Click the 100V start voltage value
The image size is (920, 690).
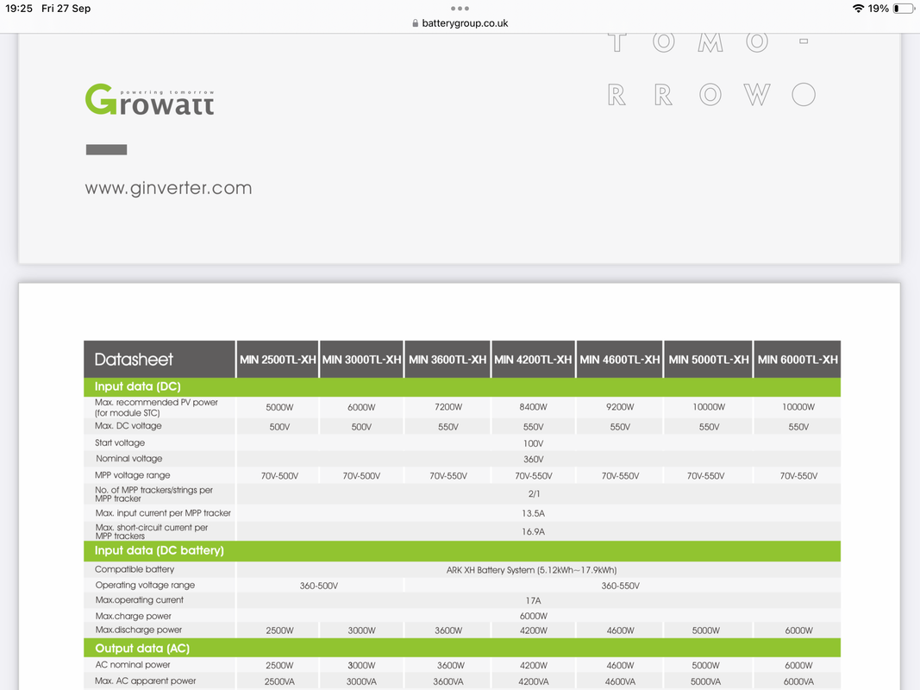point(534,443)
